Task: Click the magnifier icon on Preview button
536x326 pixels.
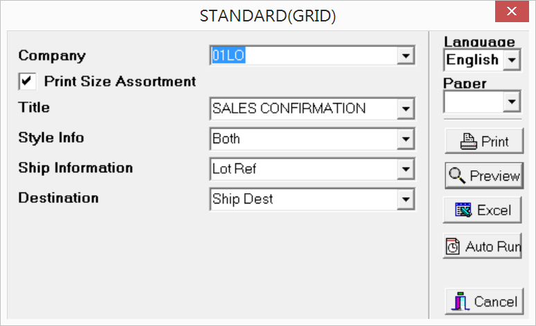Action: pyautogui.click(x=457, y=176)
